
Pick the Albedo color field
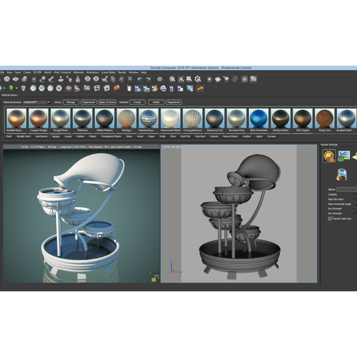[346, 189]
